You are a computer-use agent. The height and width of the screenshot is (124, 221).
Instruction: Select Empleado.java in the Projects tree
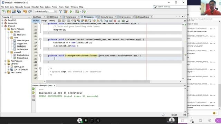(23, 55)
